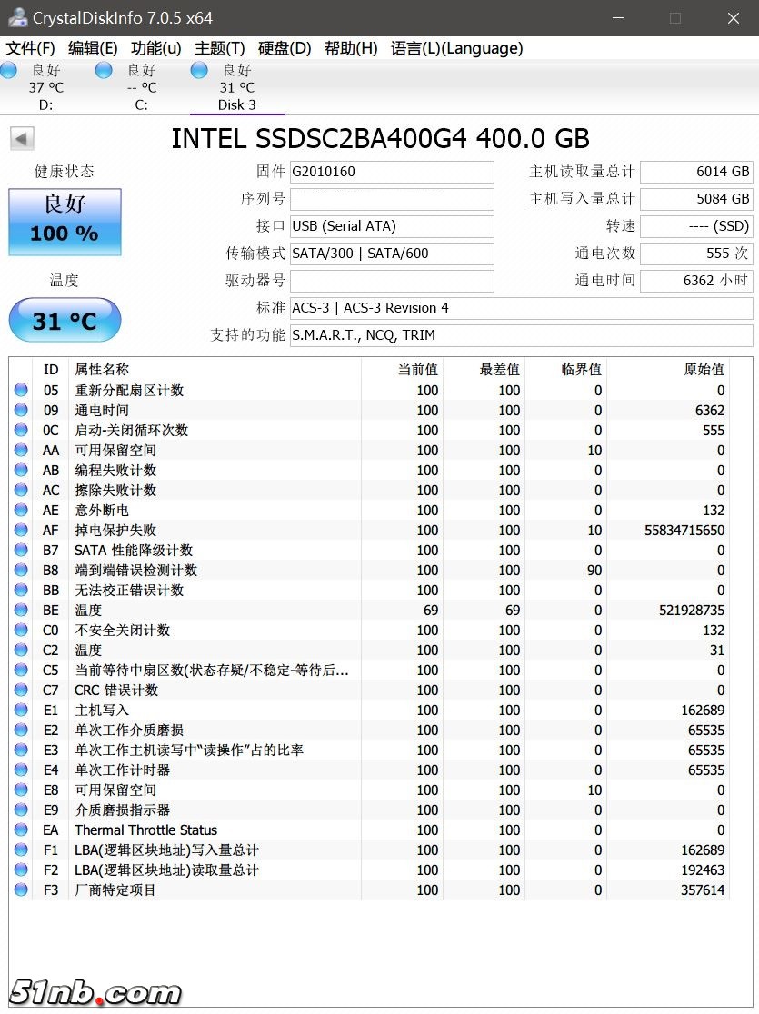
Task: Click the status circle of attribute AC
Action: tap(21, 490)
